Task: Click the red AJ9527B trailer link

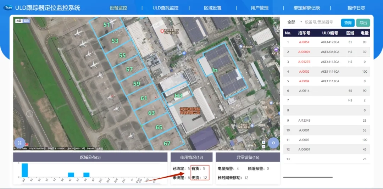Action: click(x=304, y=62)
